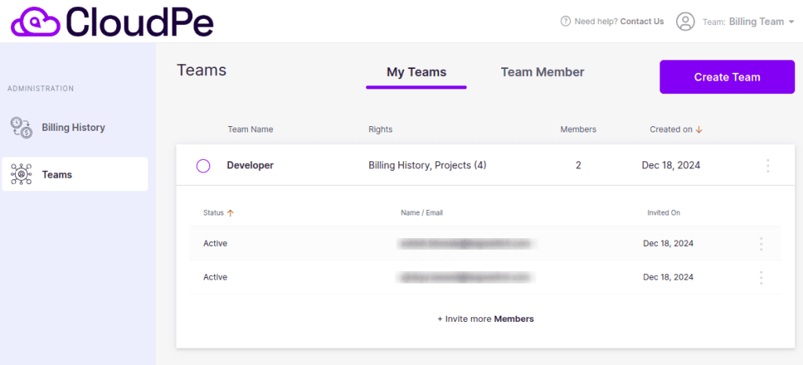The width and height of the screenshot is (803, 365).
Task: Sort teams by Created on arrow
Action: click(x=699, y=130)
